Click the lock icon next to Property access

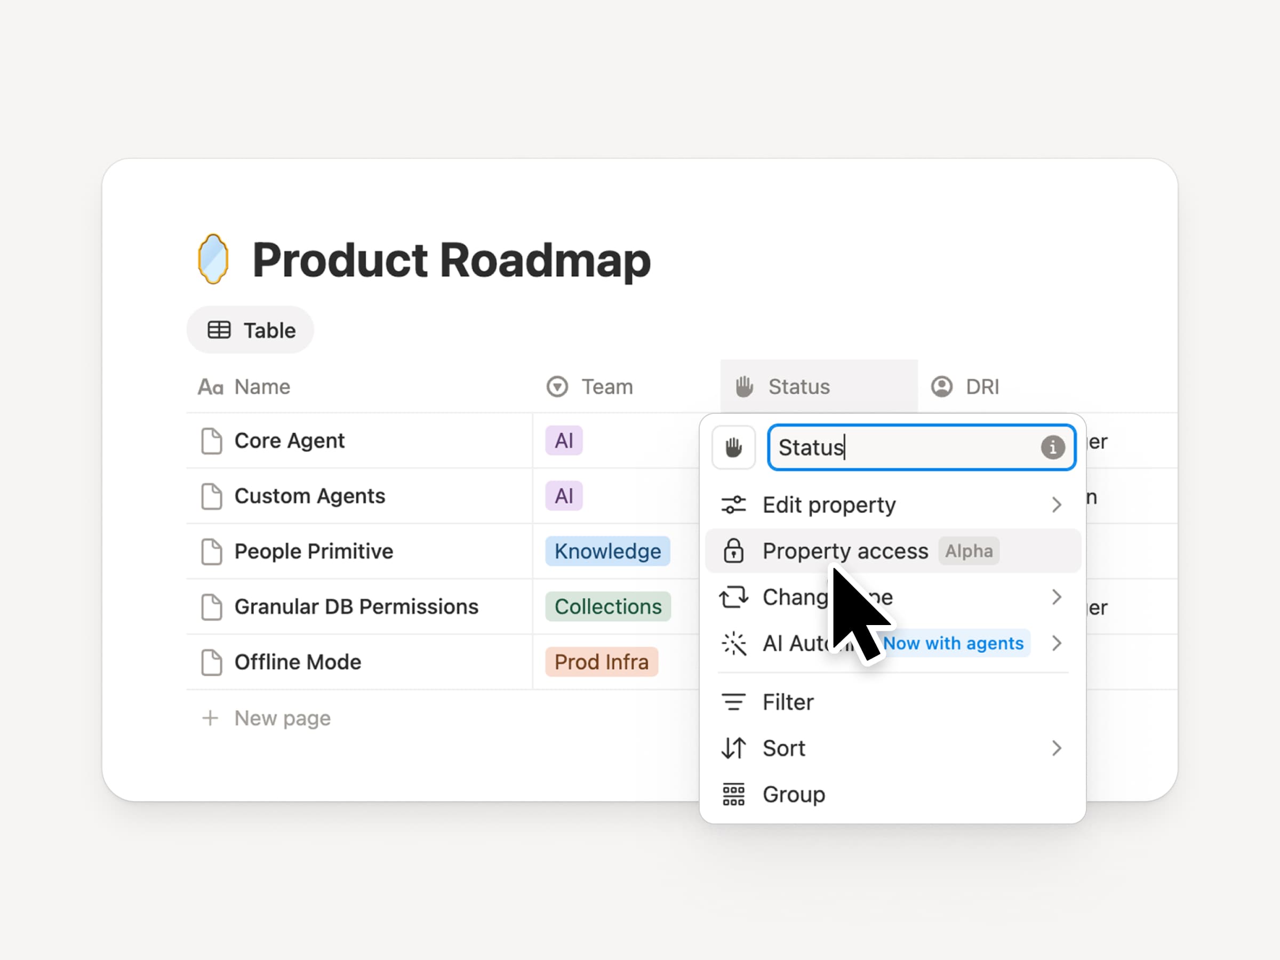tap(733, 551)
